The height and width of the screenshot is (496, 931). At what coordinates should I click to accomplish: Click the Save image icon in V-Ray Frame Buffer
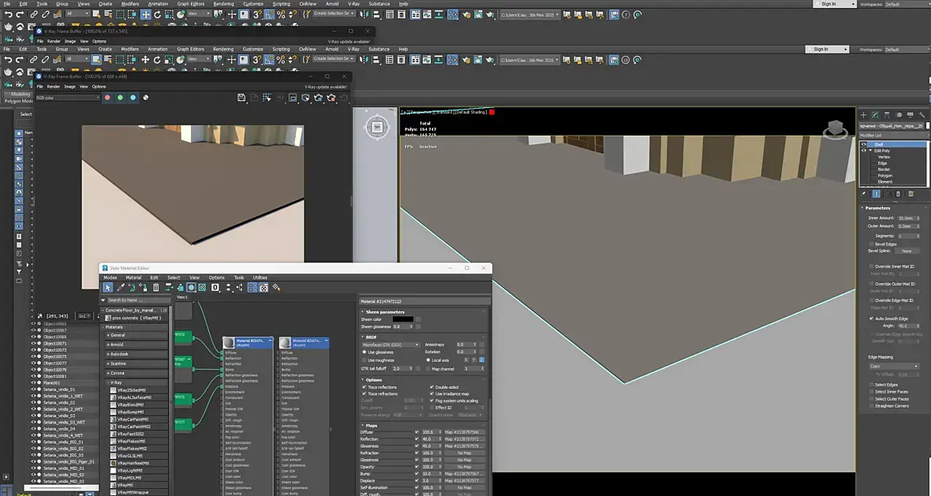[241, 98]
